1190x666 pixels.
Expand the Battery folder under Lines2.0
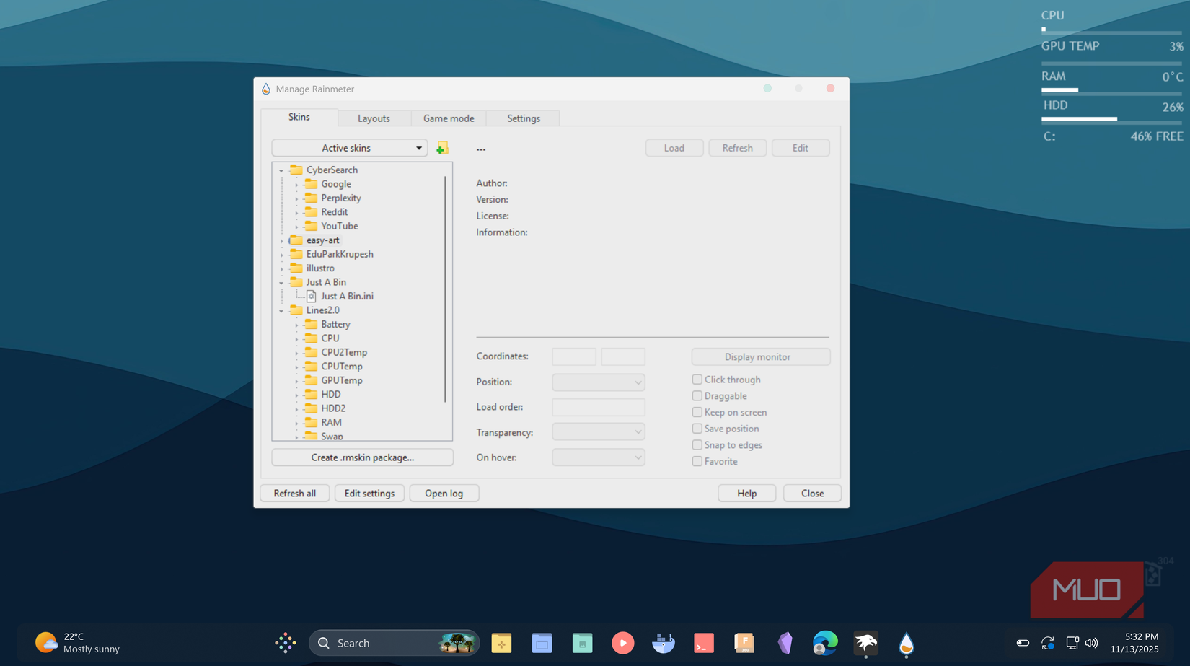pos(296,324)
